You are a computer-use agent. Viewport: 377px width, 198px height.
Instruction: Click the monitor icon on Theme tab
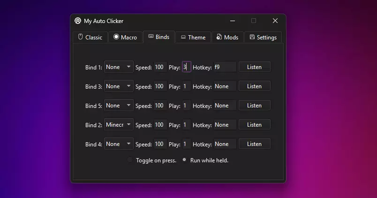183,37
